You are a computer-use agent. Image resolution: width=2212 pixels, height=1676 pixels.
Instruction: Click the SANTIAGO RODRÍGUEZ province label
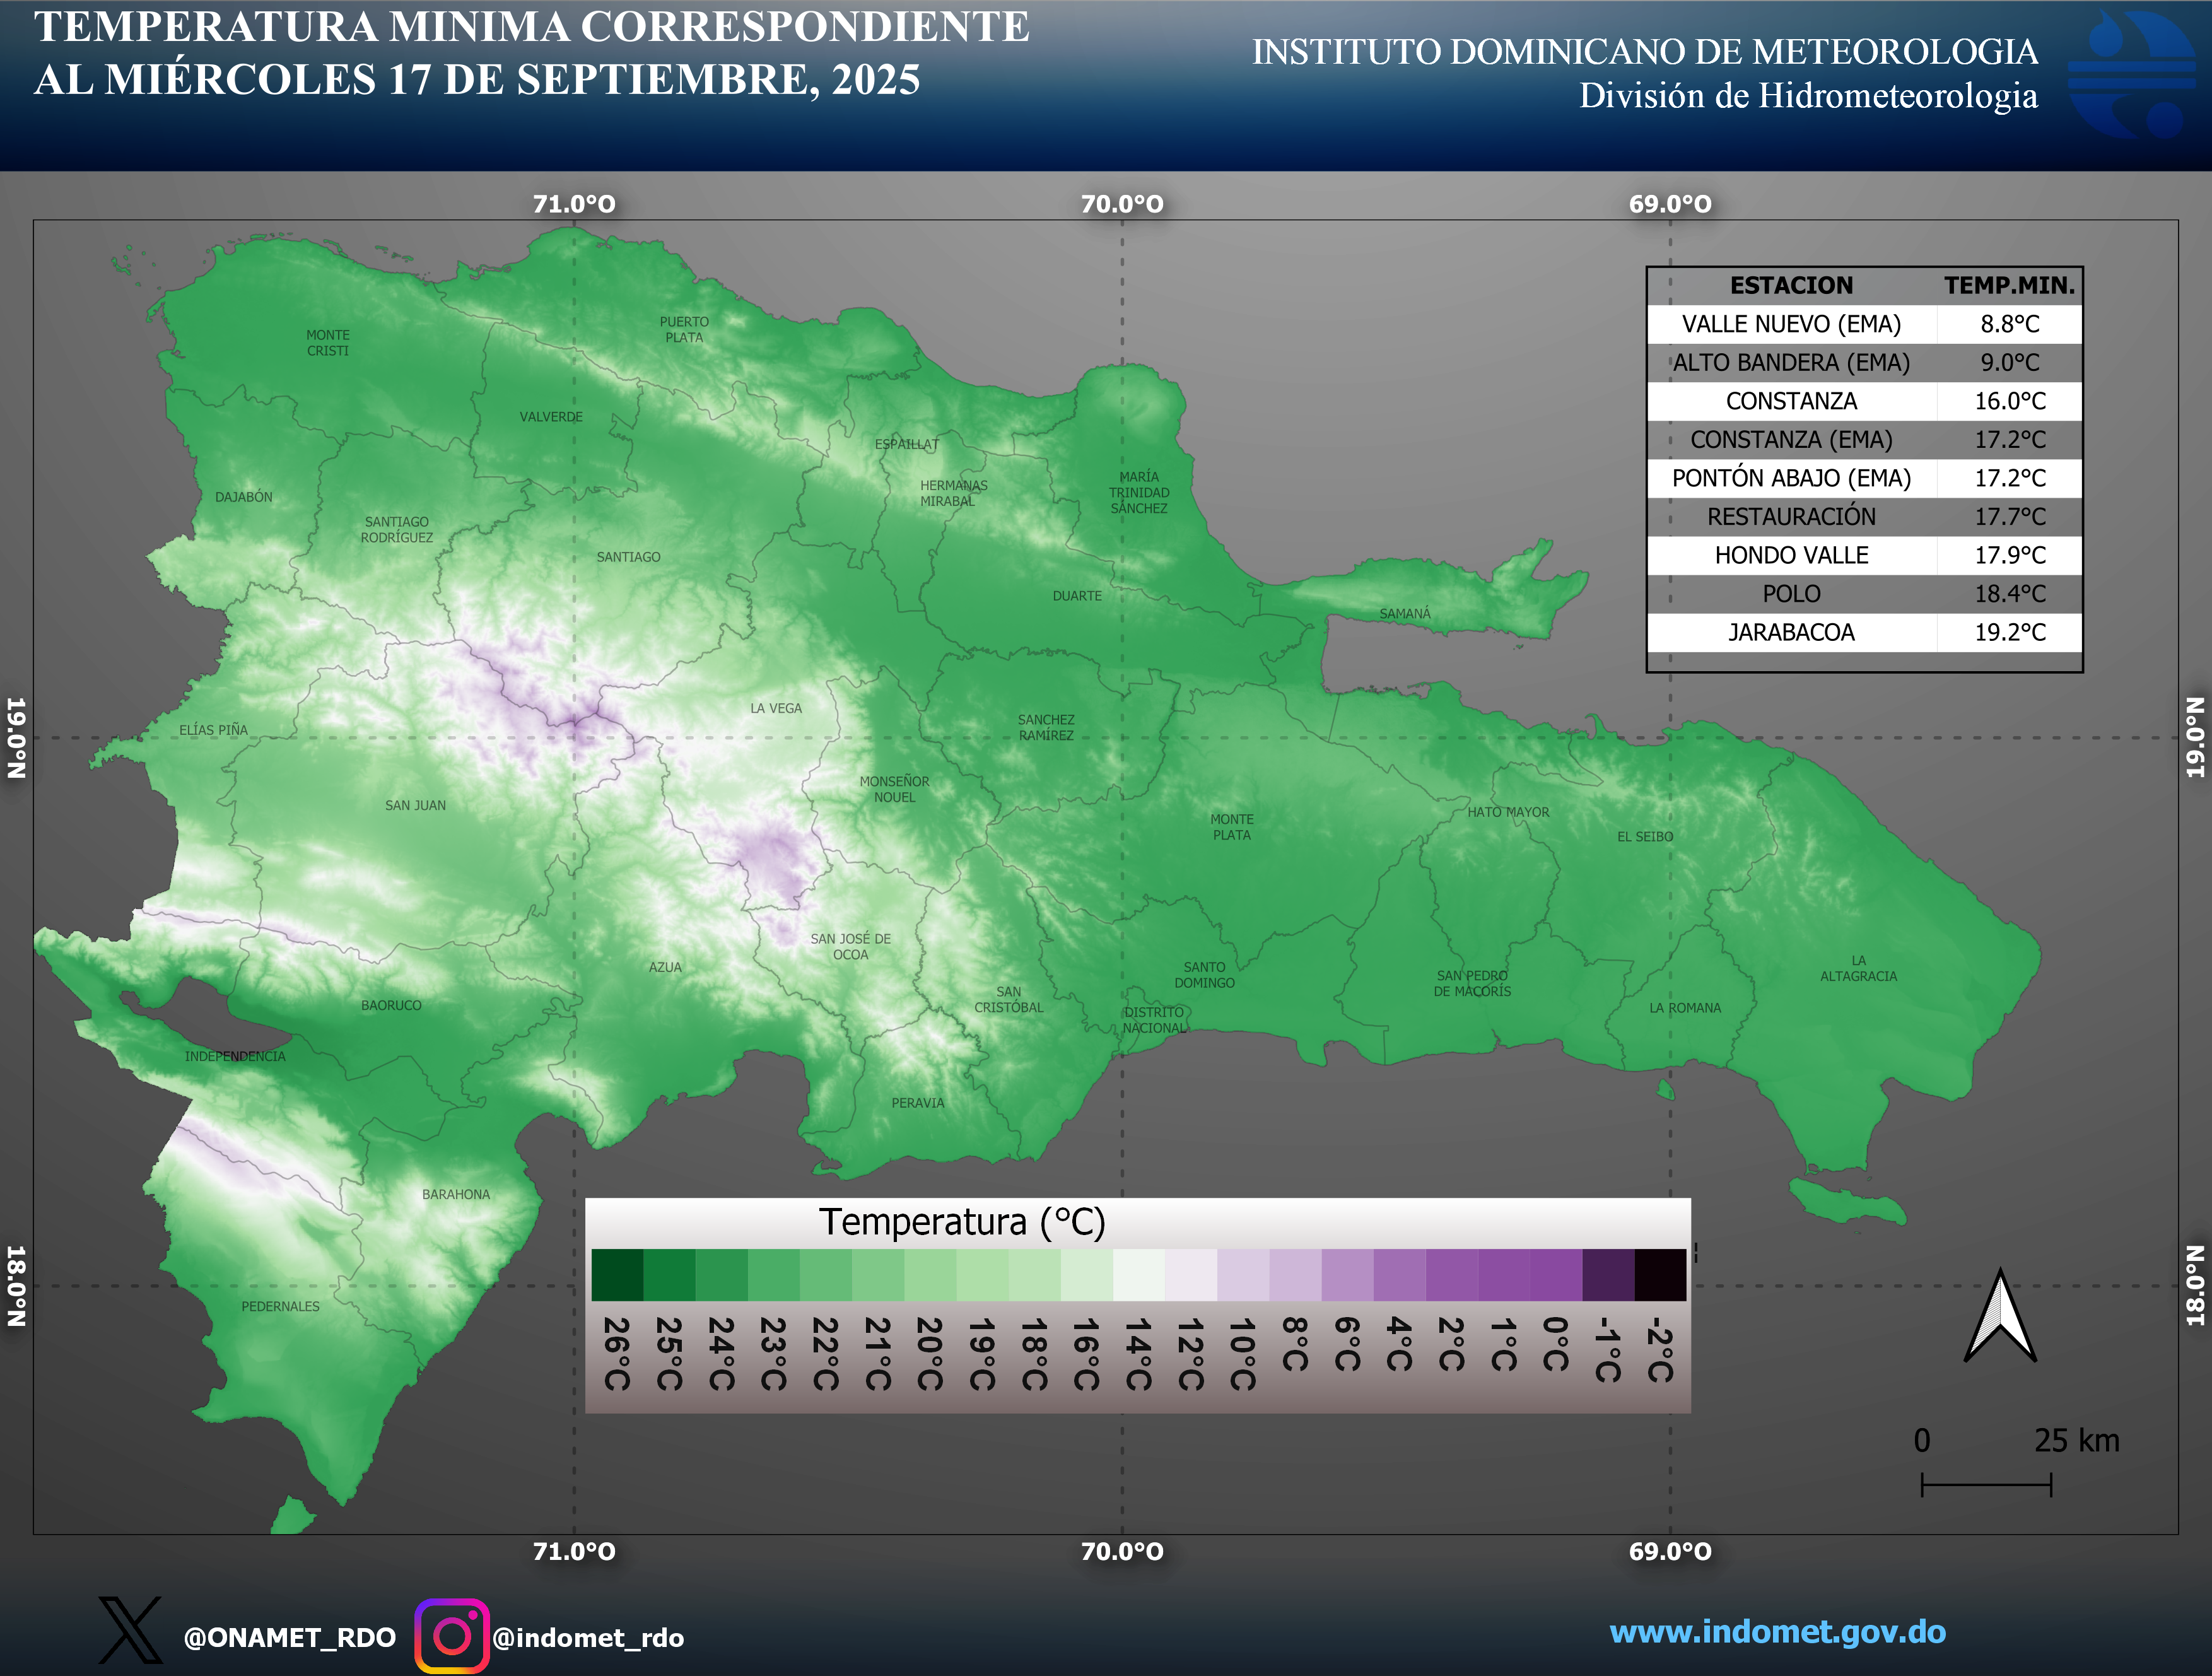[x=397, y=530]
